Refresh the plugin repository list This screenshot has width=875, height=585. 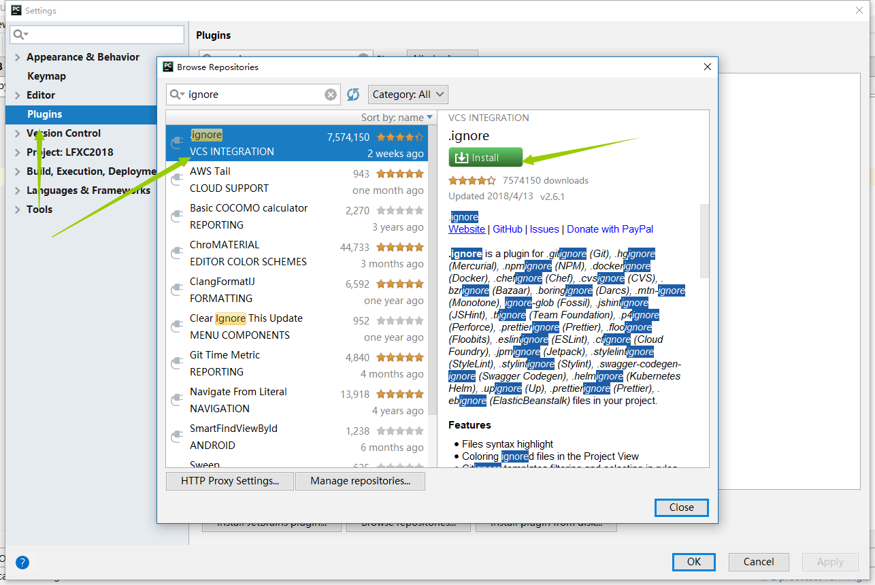coord(353,95)
